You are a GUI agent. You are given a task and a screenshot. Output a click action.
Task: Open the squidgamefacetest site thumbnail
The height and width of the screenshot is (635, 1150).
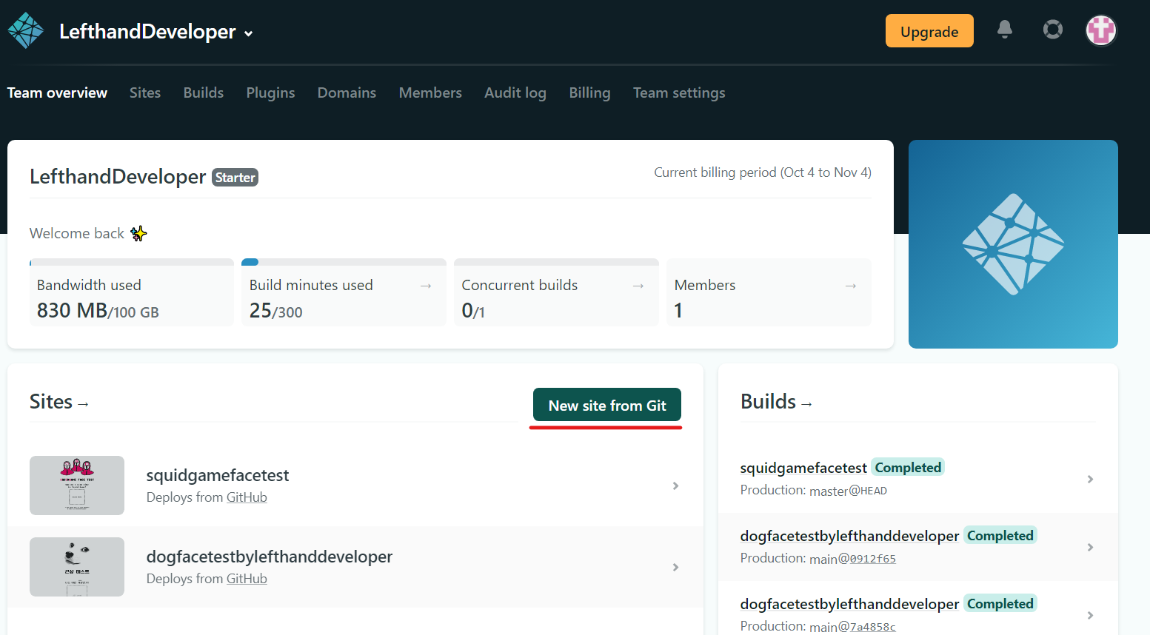click(77, 486)
